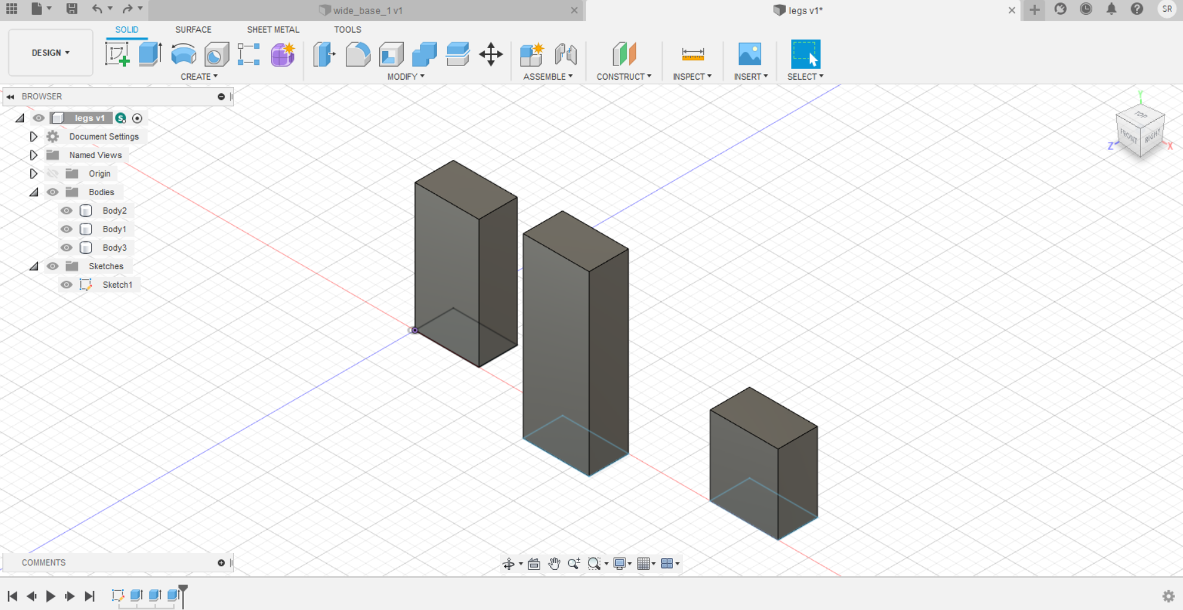Switch to the SURFACE tab
This screenshot has height=610, width=1183.
tap(193, 30)
